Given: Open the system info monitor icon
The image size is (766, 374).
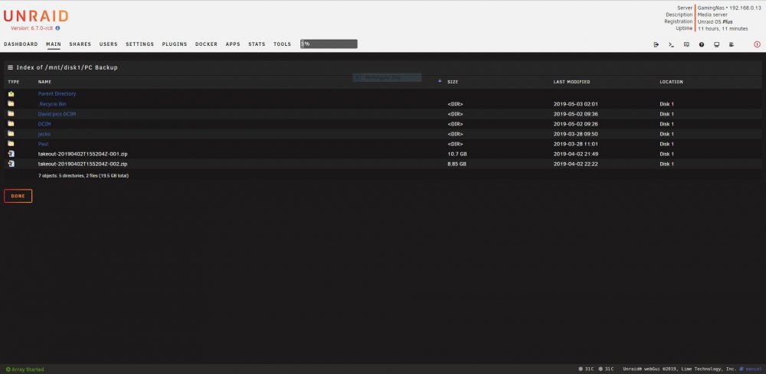Looking at the screenshot, I should (x=717, y=44).
